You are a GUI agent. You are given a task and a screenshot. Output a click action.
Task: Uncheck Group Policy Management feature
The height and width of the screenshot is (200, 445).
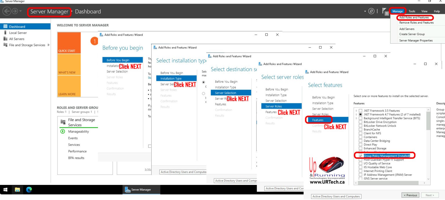[360, 156]
